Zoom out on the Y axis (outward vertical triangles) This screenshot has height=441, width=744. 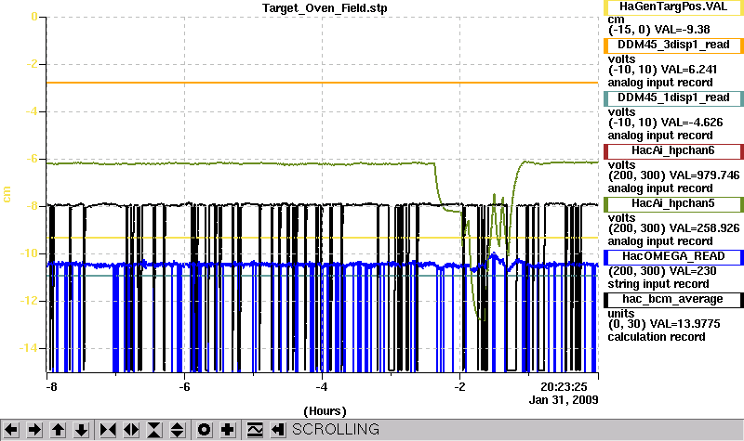point(178,430)
